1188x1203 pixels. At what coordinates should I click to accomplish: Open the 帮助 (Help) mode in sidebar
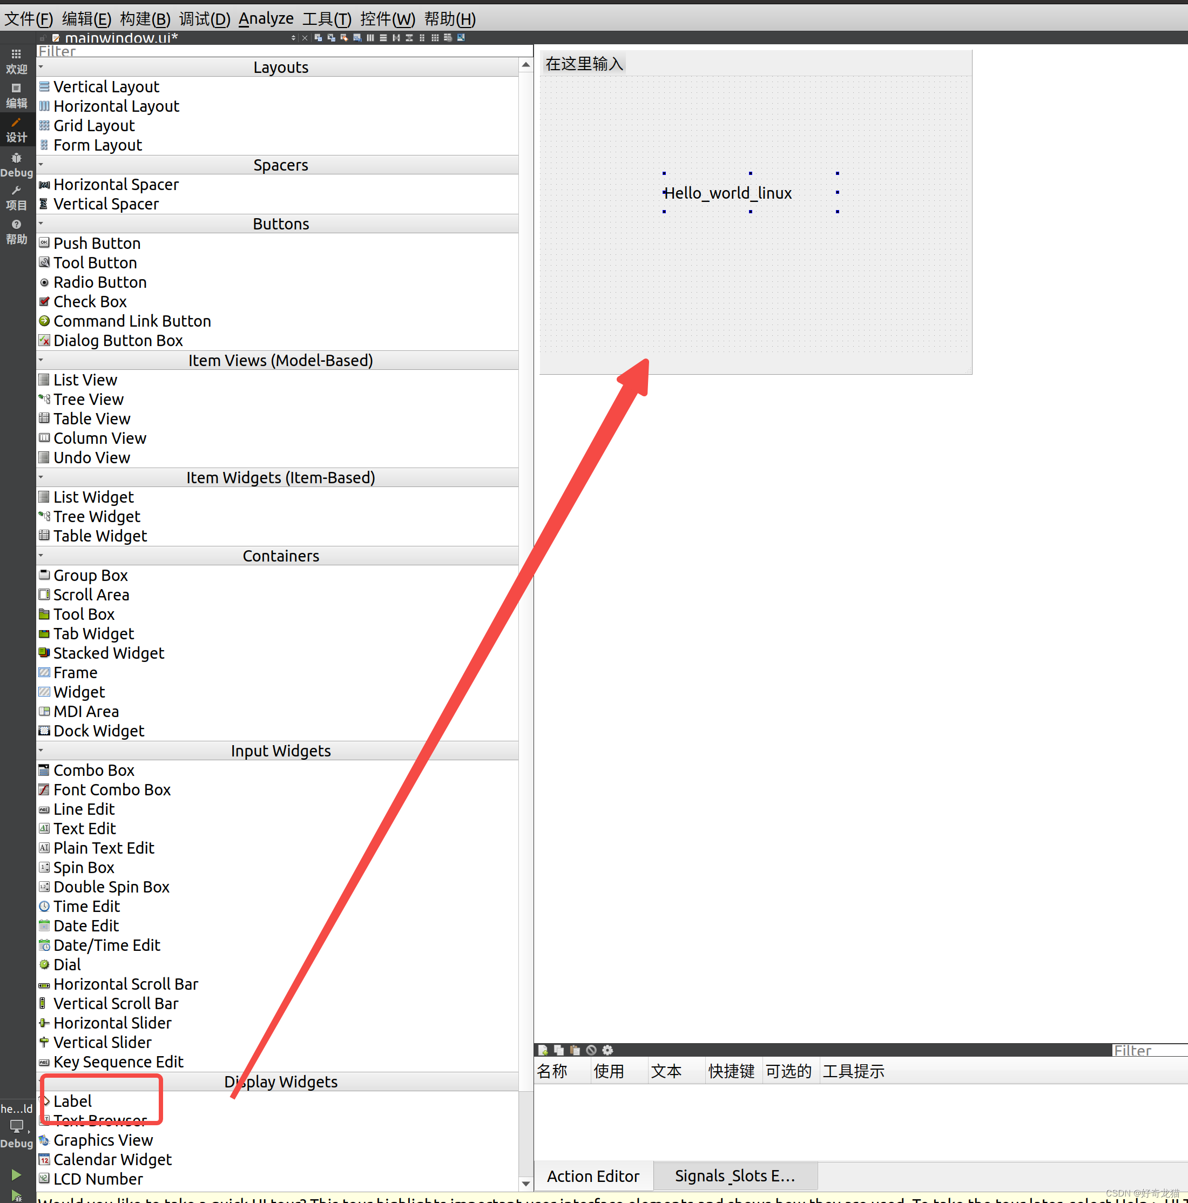click(17, 232)
